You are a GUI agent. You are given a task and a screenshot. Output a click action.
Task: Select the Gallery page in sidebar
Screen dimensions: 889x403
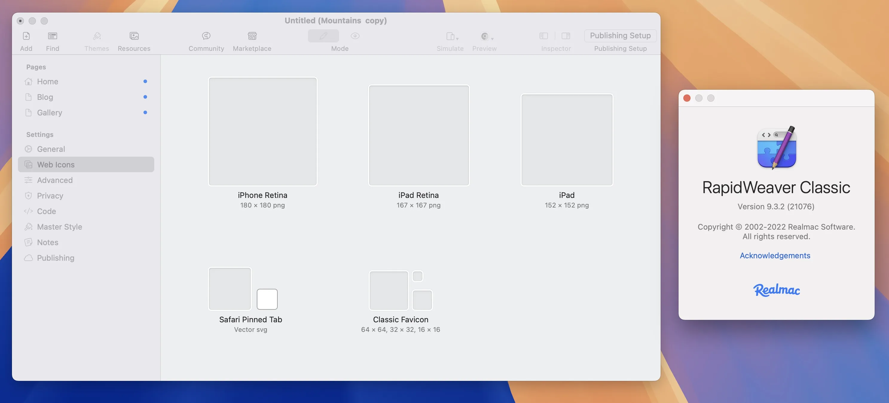(86, 112)
